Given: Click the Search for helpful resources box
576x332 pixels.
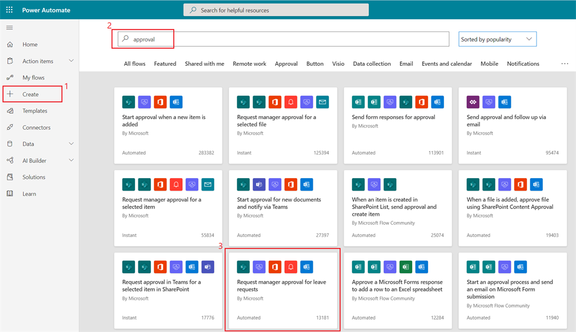Looking at the screenshot, I should tap(276, 10).
